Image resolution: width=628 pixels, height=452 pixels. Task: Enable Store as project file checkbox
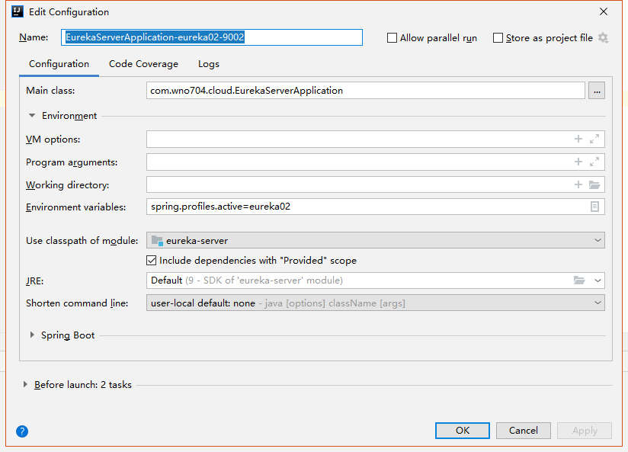tap(498, 38)
